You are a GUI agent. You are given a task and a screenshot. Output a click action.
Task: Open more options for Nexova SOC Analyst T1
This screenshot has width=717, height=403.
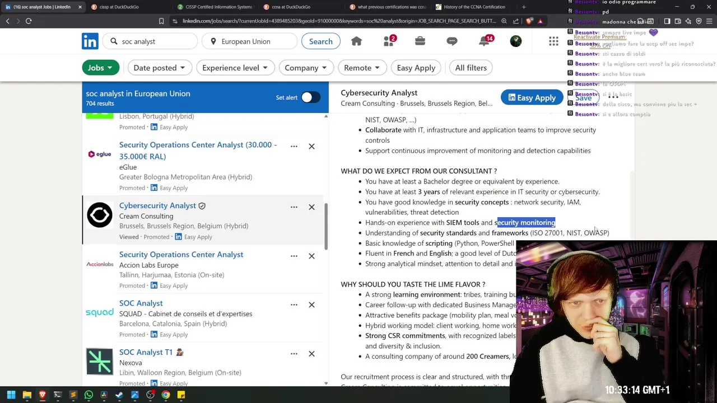coord(294,354)
